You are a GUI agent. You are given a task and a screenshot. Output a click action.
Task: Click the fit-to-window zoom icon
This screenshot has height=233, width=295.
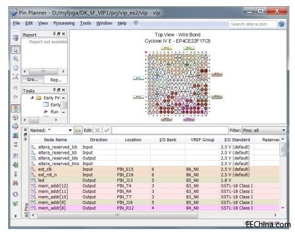(16, 77)
